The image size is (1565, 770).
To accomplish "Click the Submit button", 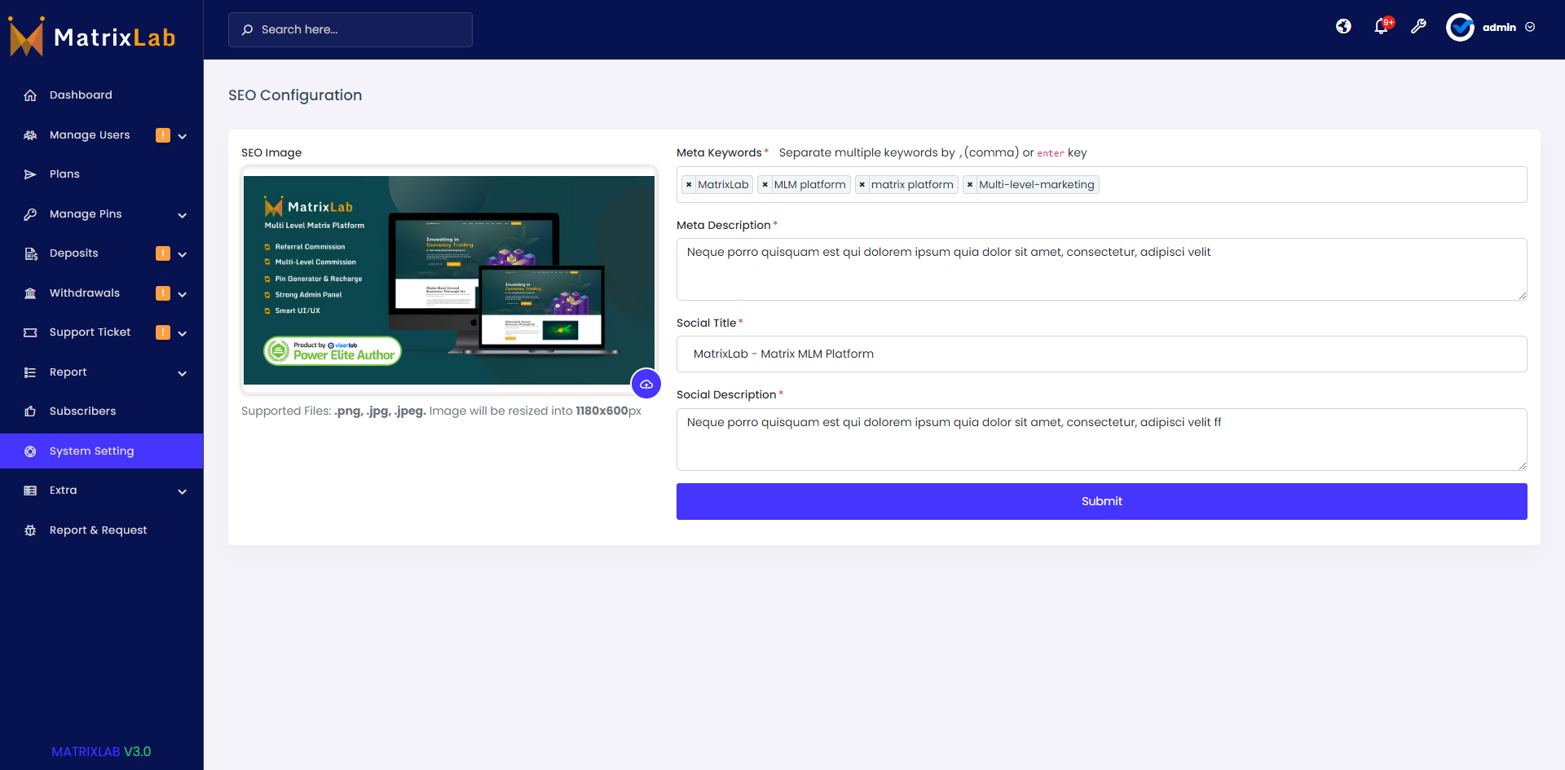I will (1101, 501).
